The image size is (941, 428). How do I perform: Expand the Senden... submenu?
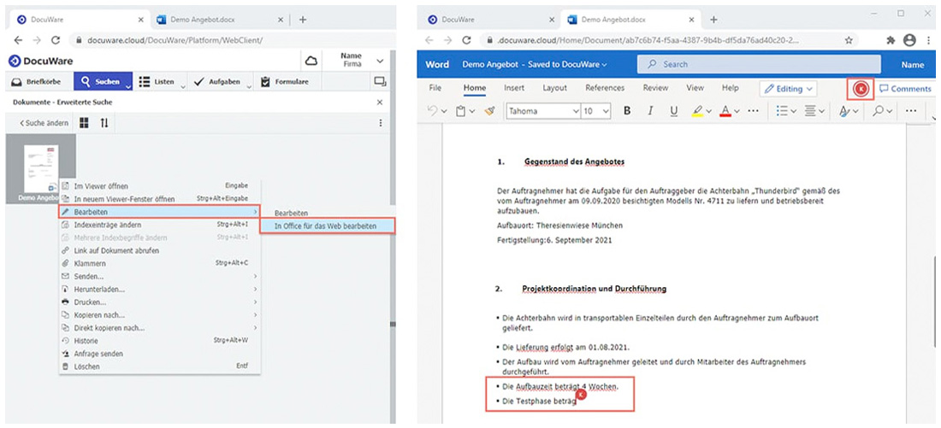click(159, 276)
